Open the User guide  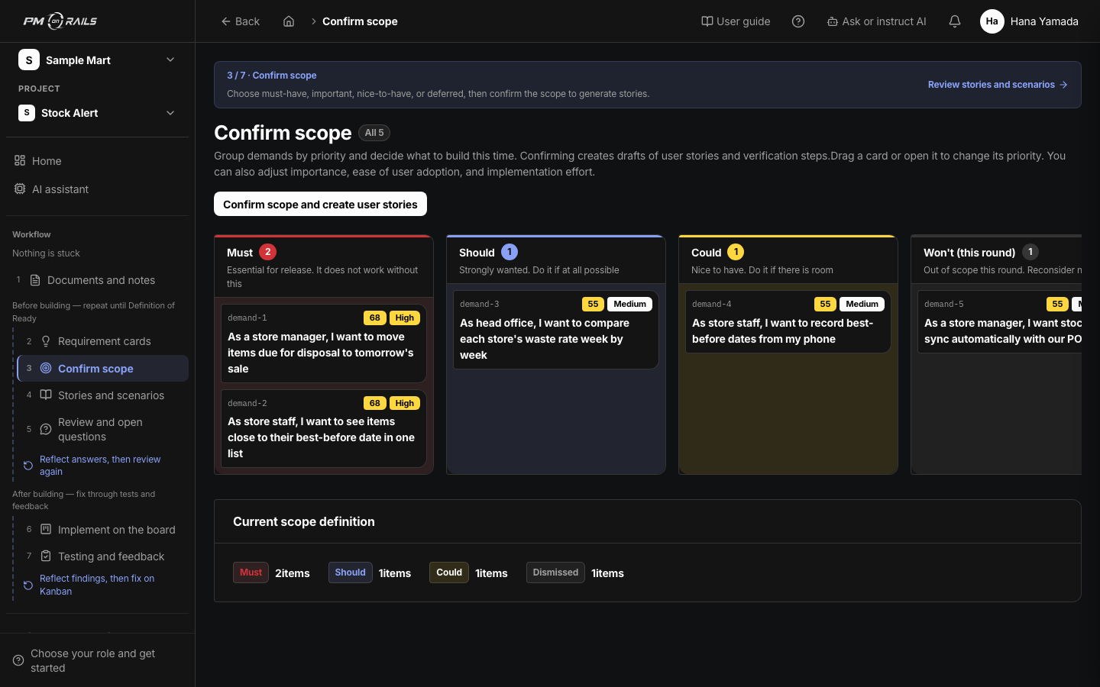(x=736, y=21)
